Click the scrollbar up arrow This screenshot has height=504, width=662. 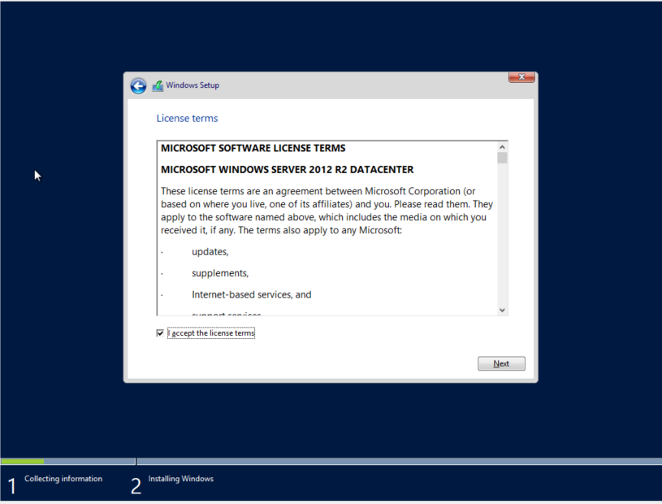click(x=502, y=146)
